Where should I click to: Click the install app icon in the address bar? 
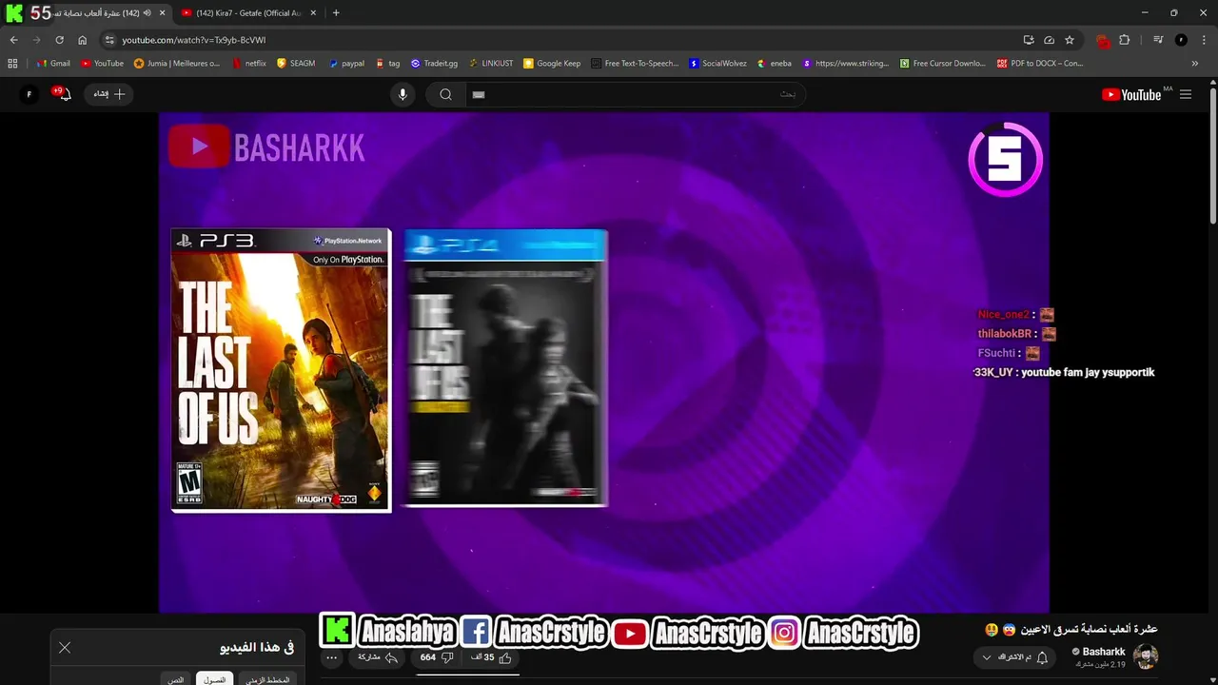pyautogui.click(x=1029, y=40)
